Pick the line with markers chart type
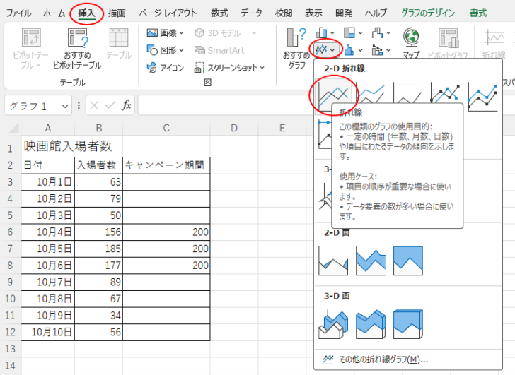Image resolution: width=515 pixels, height=375 pixels. 446,95
